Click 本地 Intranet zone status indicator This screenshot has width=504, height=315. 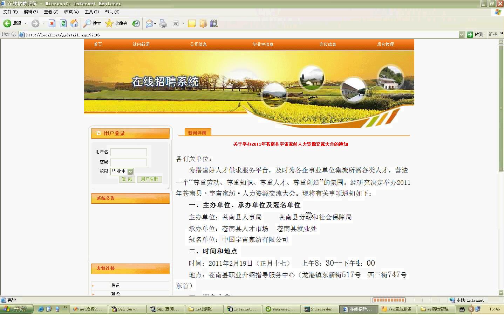[x=467, y=300]
